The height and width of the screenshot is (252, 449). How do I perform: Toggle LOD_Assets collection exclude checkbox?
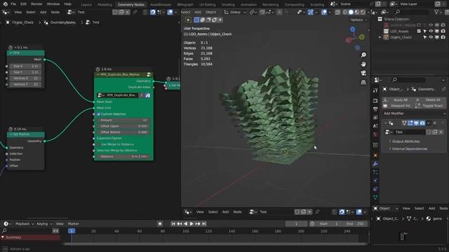(419, 31)
